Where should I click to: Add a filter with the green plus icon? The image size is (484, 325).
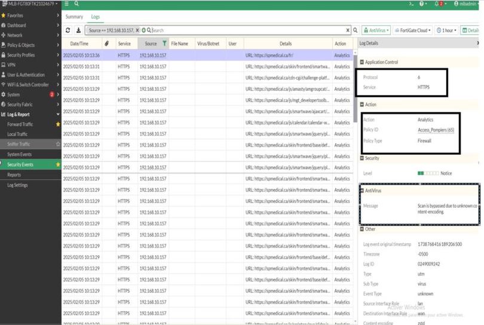point(143,30)
